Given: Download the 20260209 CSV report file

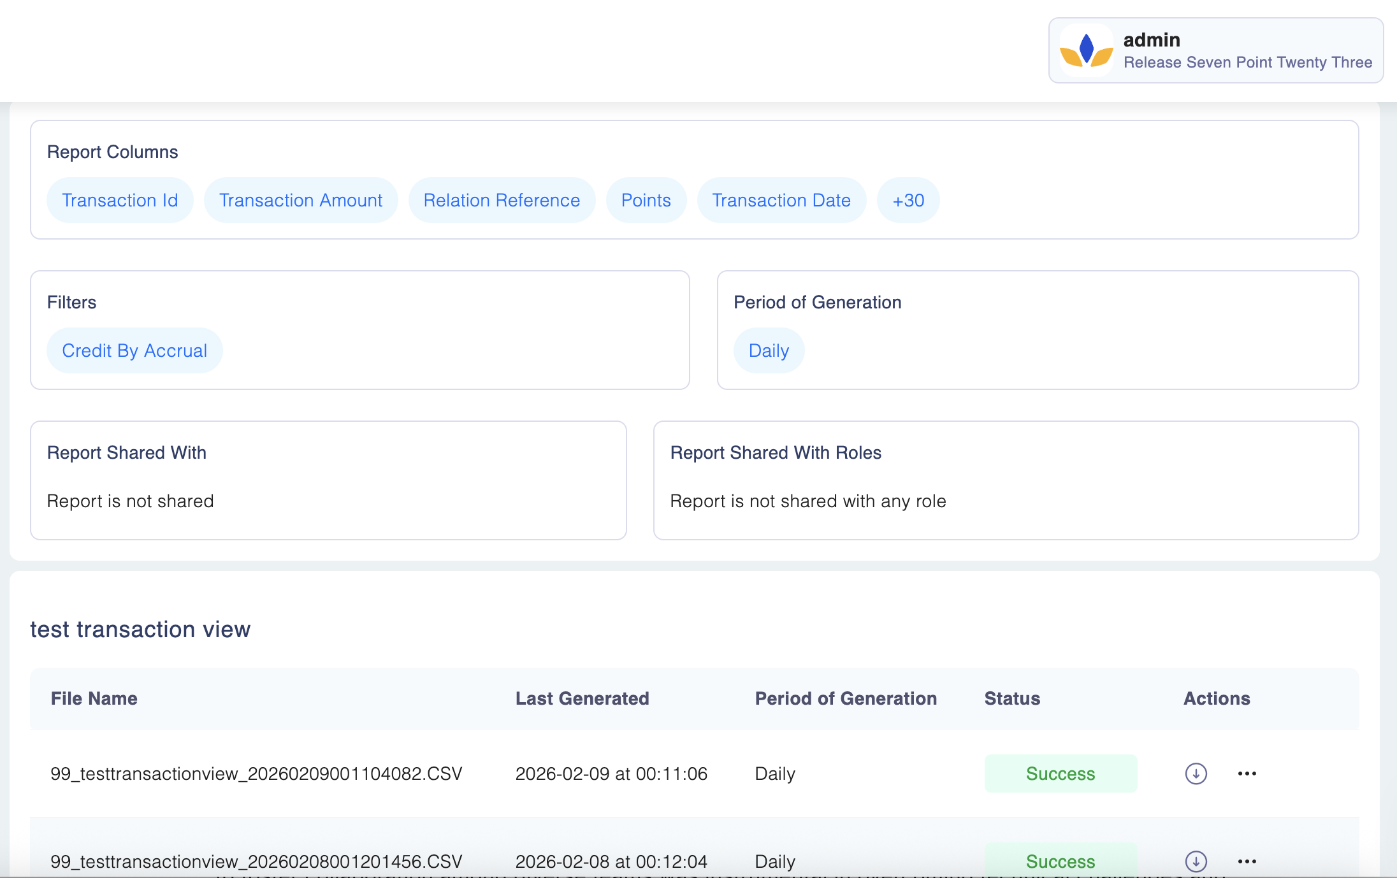Looking at the screenshot, I should 1196,774.
